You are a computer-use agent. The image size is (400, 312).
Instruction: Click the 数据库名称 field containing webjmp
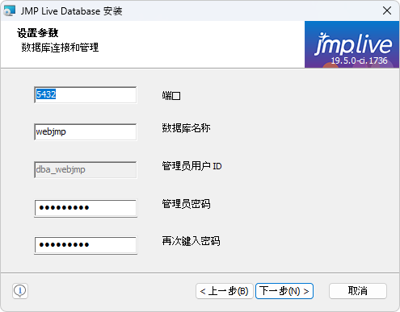tap(86, 132)
